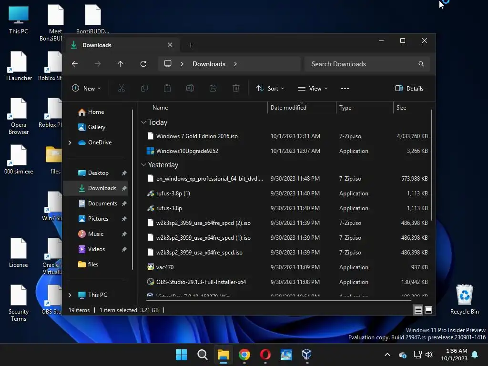Sort by Size column header
The width and height of the screenshot is (488, 366).
tap(401, 108)
